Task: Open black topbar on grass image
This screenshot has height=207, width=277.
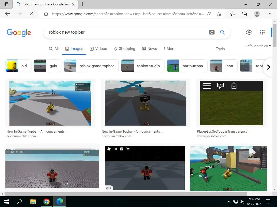Action: 231,103
